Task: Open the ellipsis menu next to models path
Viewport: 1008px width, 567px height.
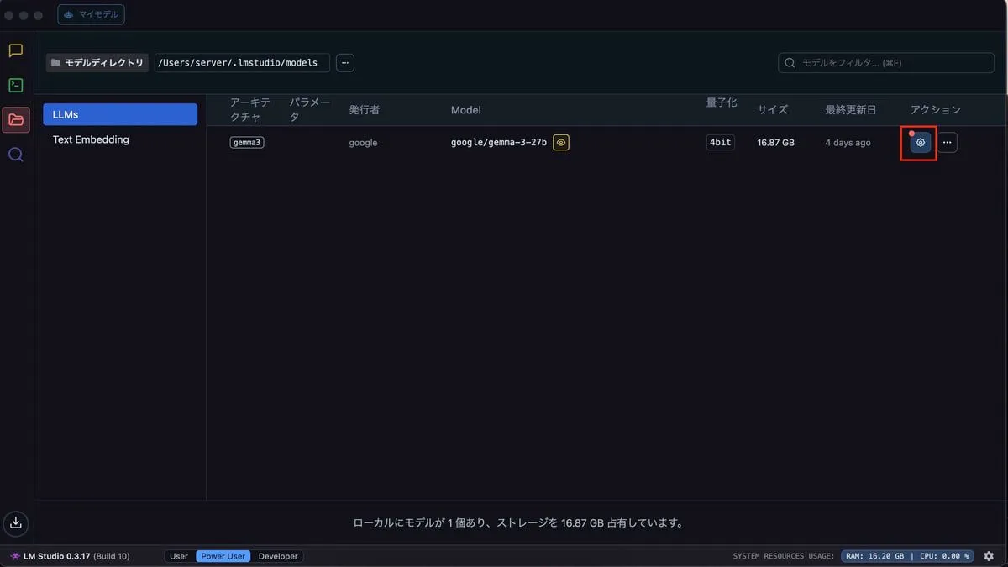Action: 344,63
